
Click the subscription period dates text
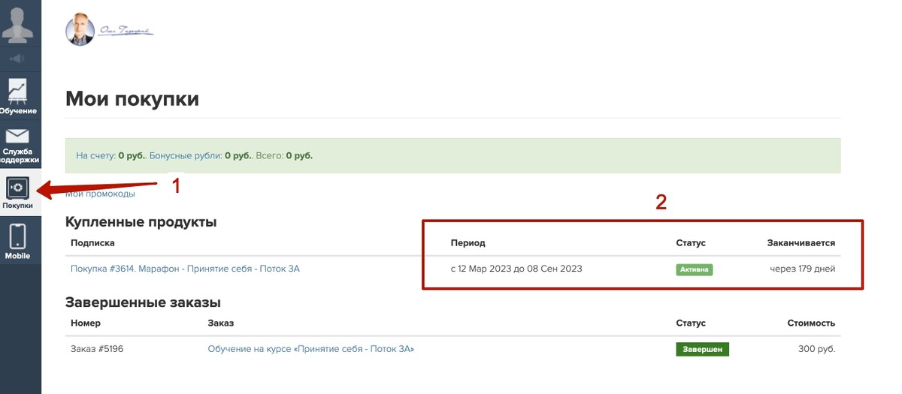tap(516, 269)
